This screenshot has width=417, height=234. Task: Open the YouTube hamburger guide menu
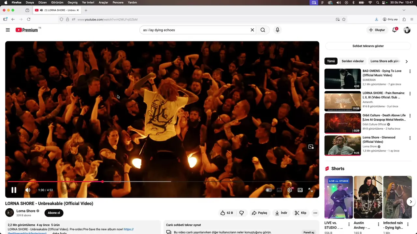tap(8, 30)
